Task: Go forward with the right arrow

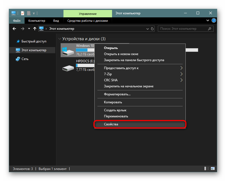Action: pos(22,29)
